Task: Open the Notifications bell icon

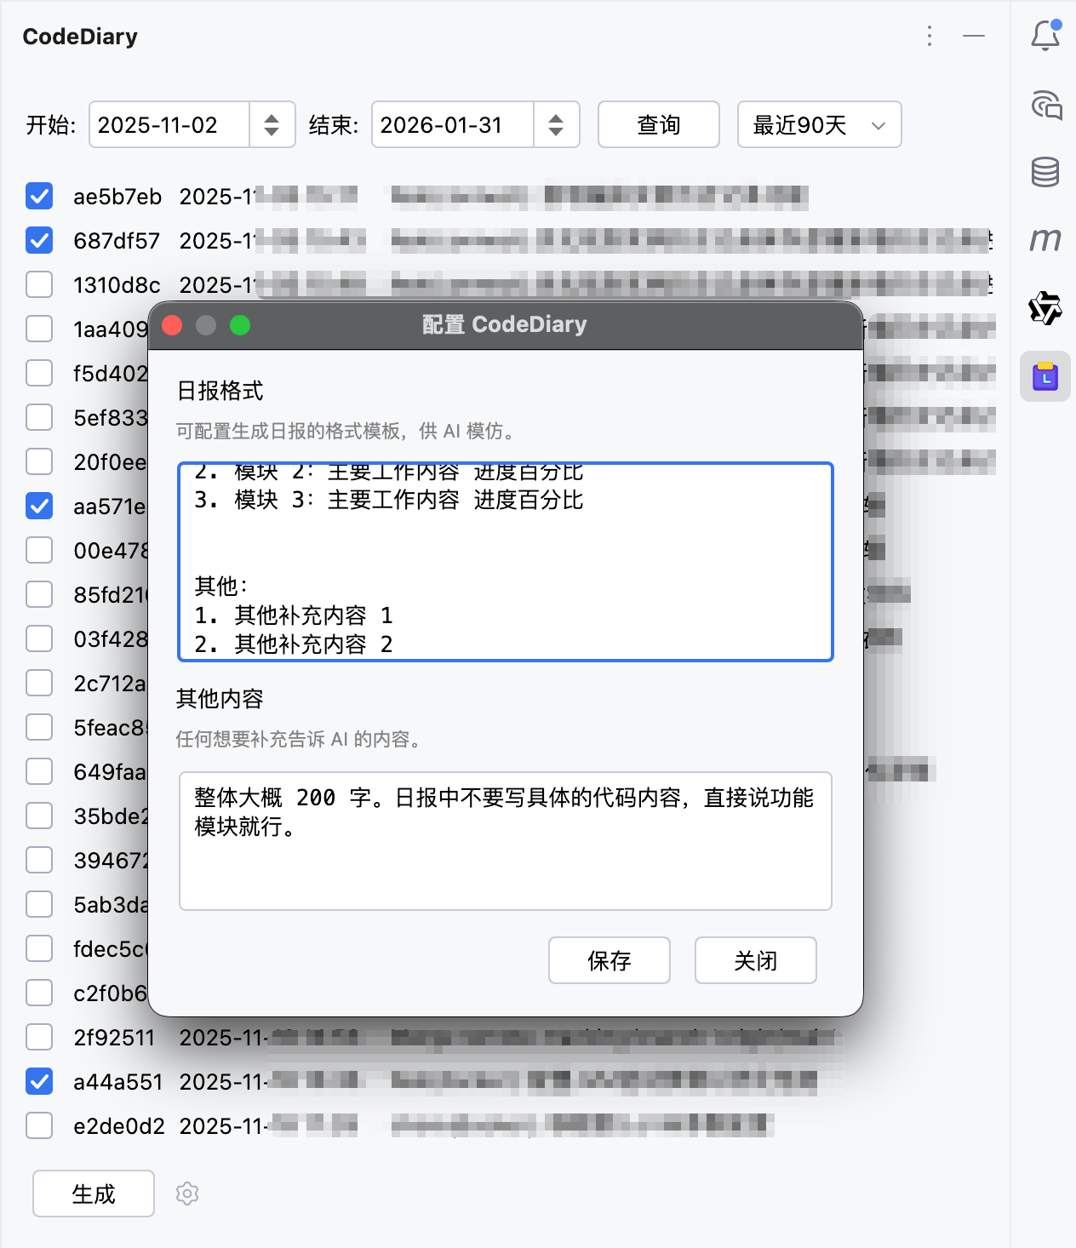Action: [x=1045, y=36]
